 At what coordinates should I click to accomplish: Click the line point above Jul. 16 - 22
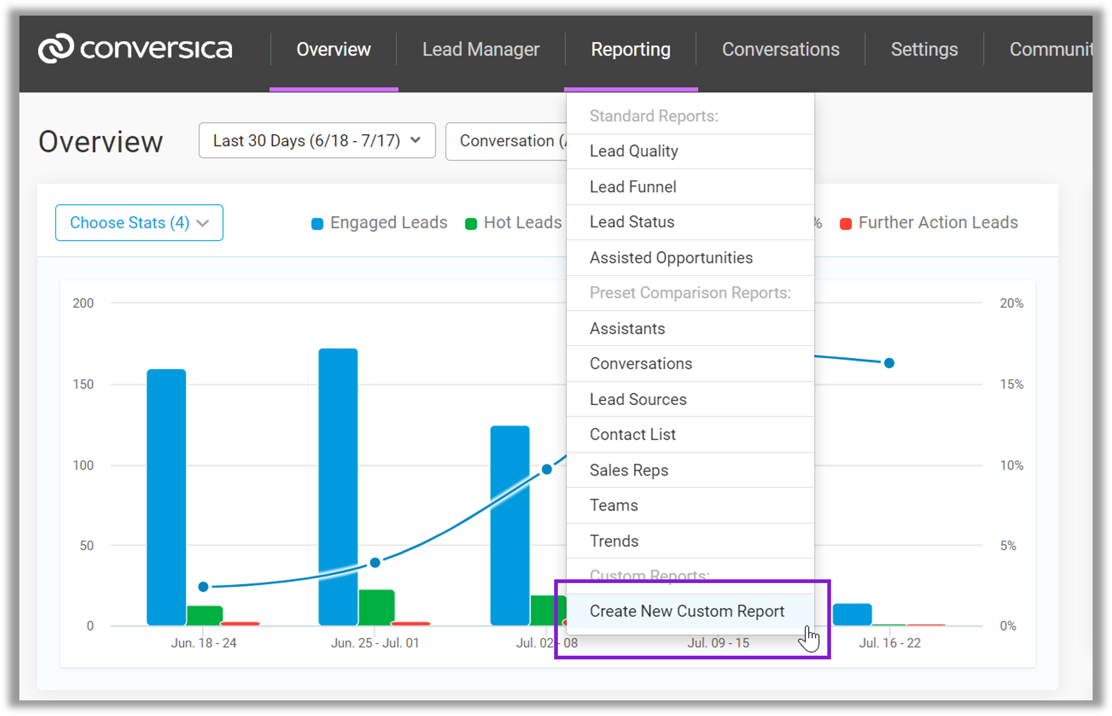coord(889,363)
